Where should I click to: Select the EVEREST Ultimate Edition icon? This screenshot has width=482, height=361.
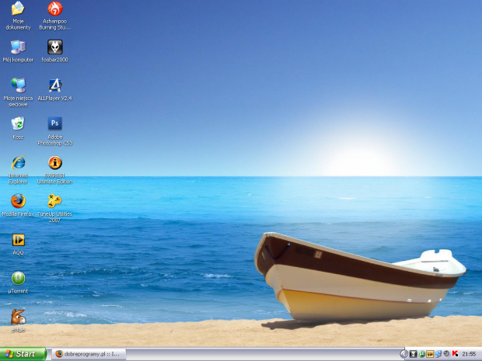55,163
